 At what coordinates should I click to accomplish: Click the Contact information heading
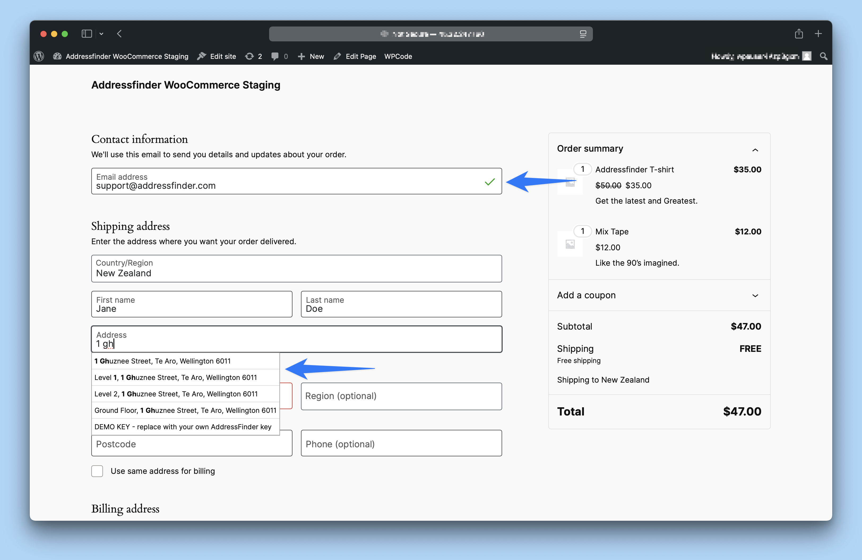(x=139, y=139)
